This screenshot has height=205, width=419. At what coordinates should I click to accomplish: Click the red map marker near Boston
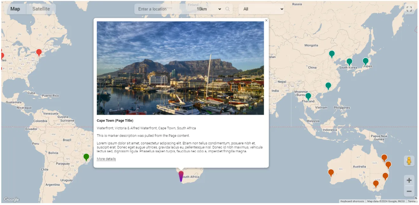tap(39, 52)
